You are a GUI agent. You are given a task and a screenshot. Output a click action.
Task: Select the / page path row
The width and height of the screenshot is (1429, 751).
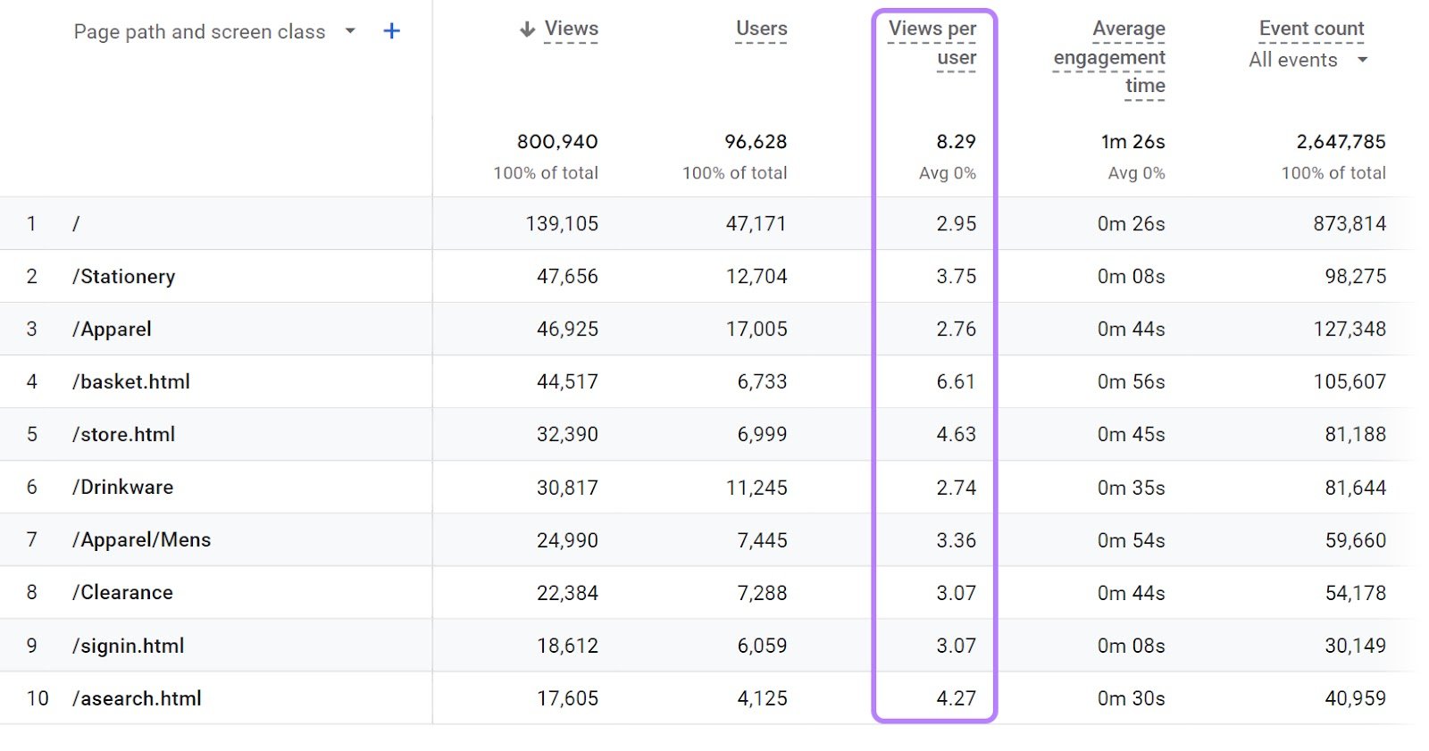click(76, 223)
